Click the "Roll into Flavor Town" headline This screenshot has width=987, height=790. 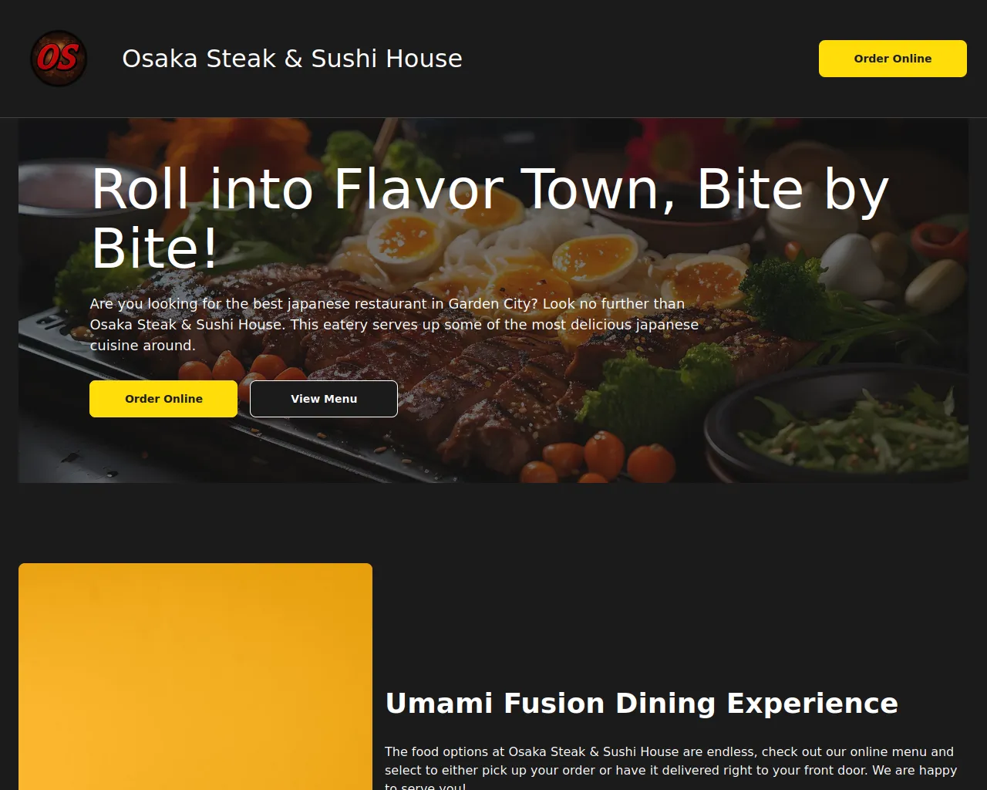490,219
